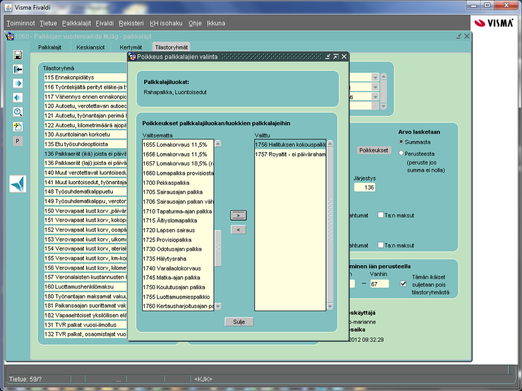Click the Vanhin age field showing 67
The image size is (522, 391).
[379, 283]
